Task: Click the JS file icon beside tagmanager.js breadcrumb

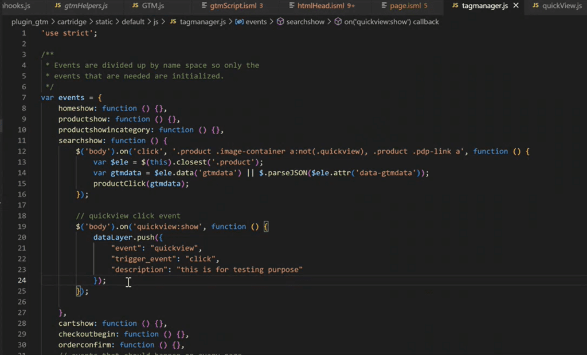Action: pos(173,22)
